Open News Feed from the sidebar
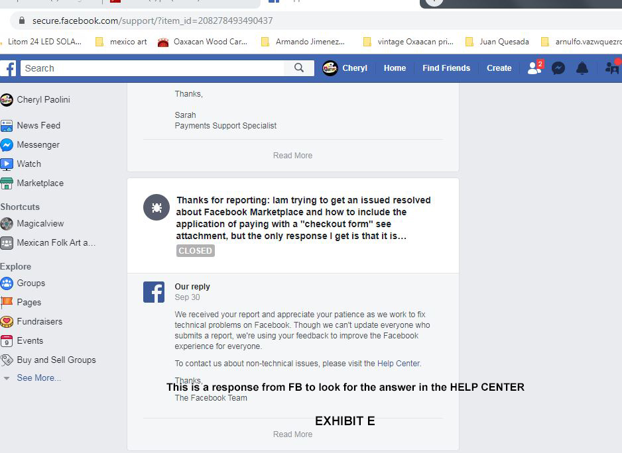The height and width of the screenshot is (453, 622). pos(38,126)
